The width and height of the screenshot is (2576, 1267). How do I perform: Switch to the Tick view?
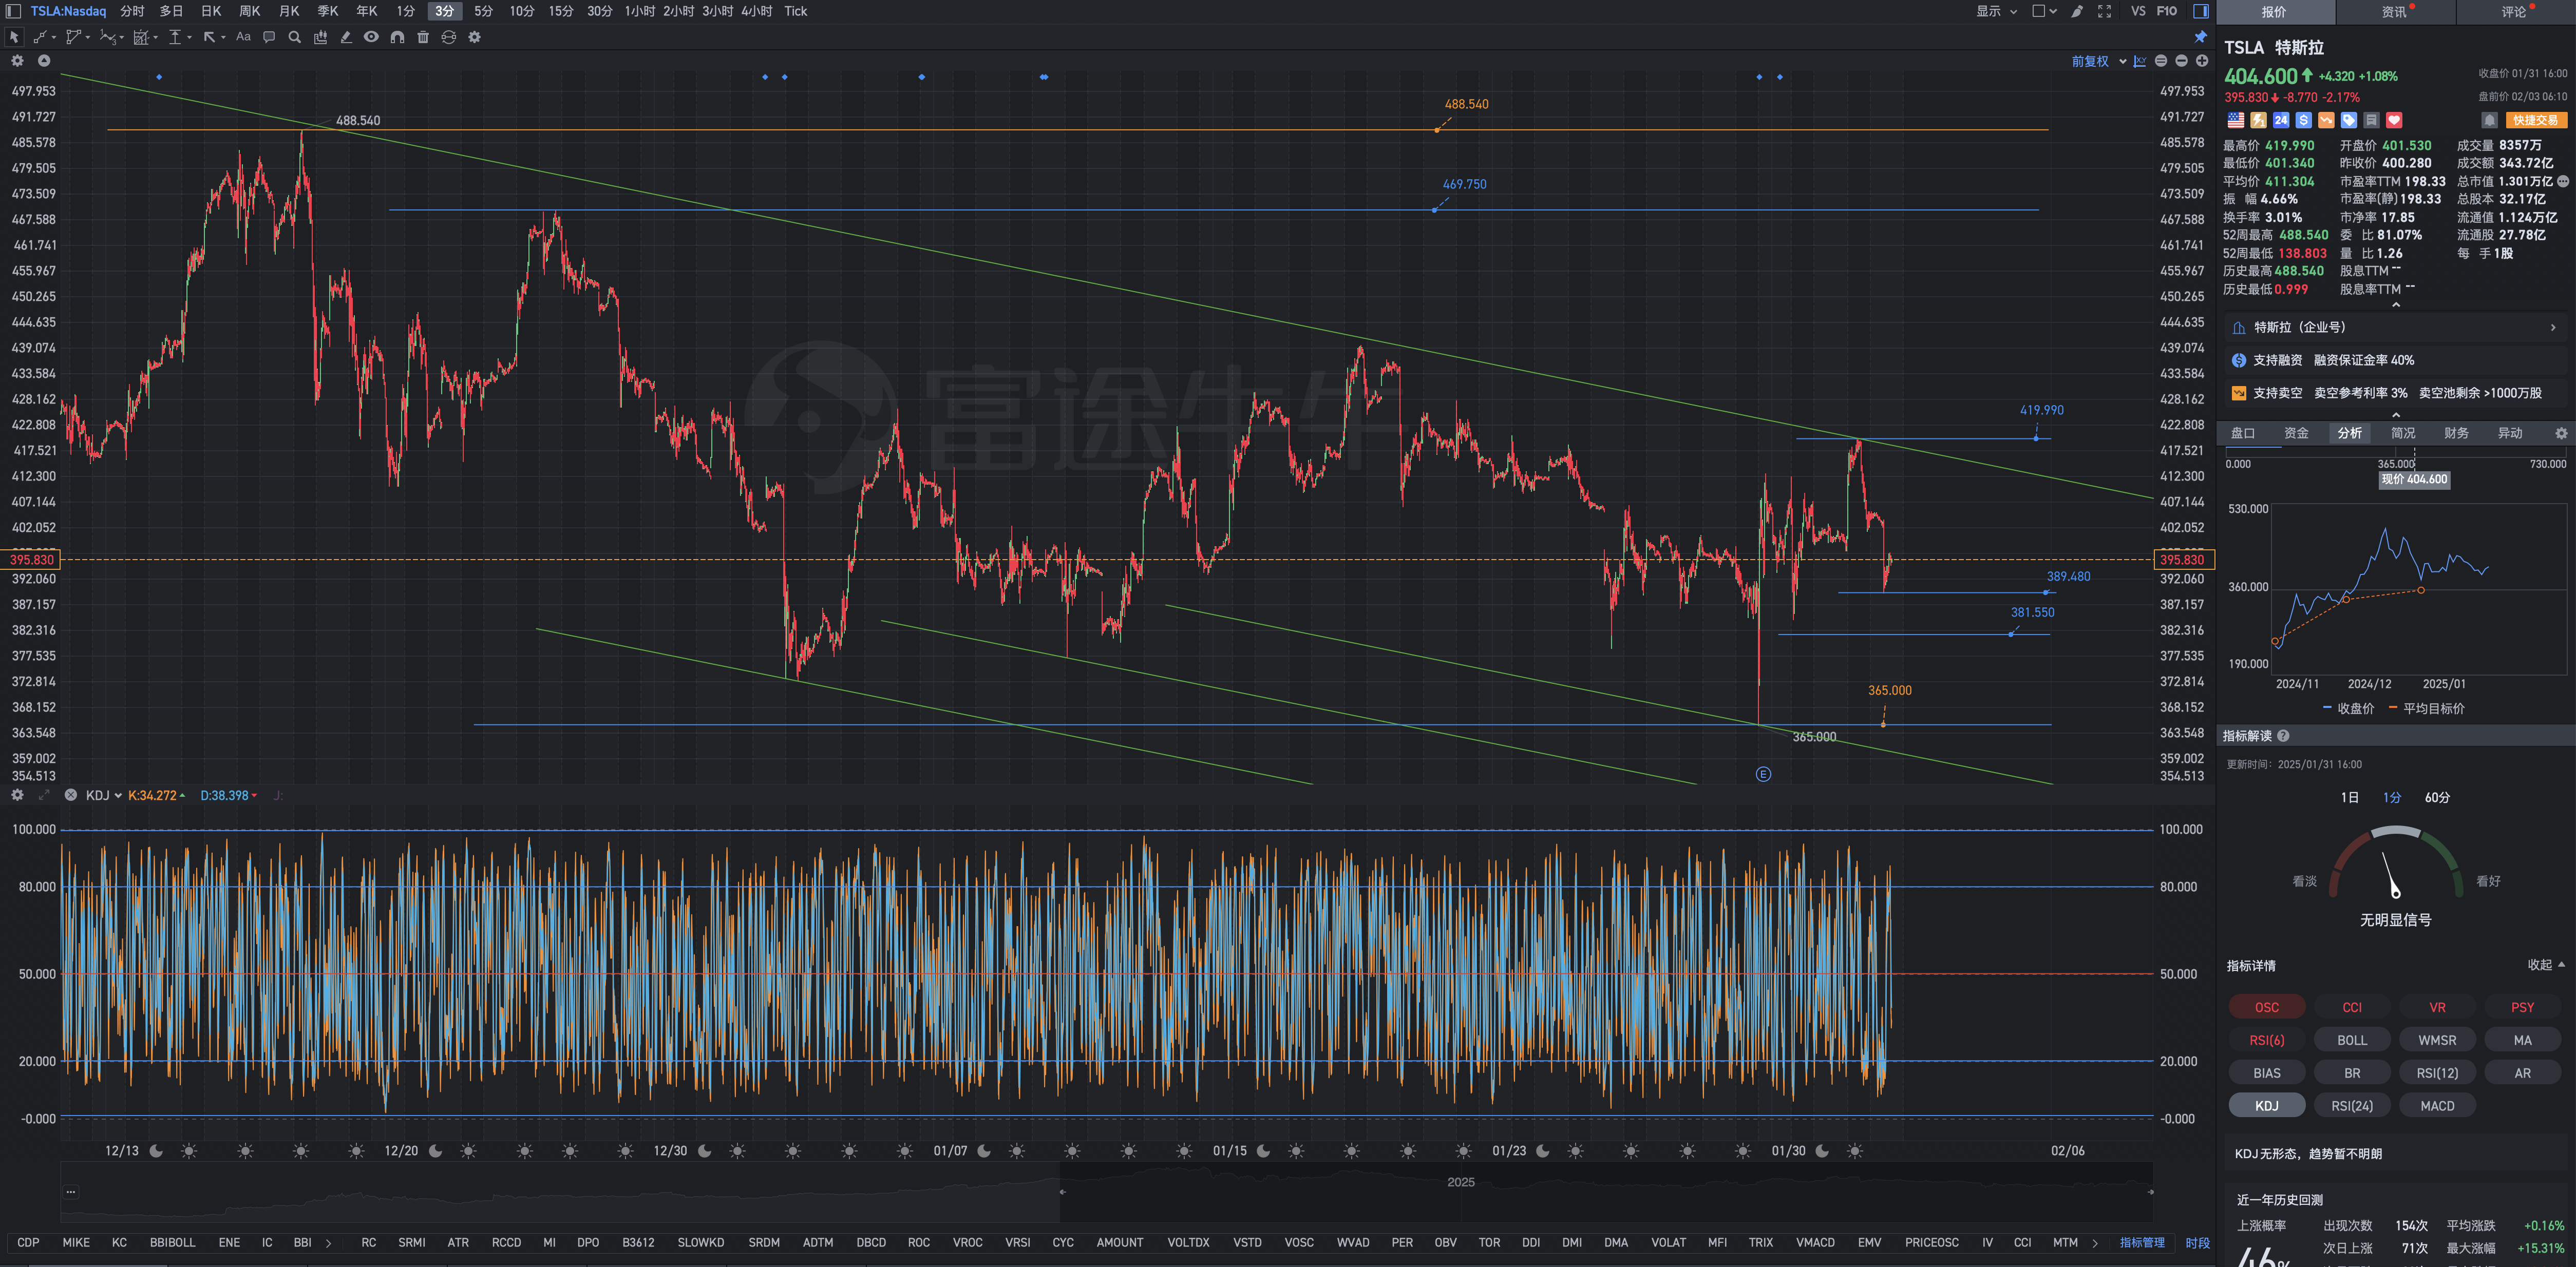795,11
